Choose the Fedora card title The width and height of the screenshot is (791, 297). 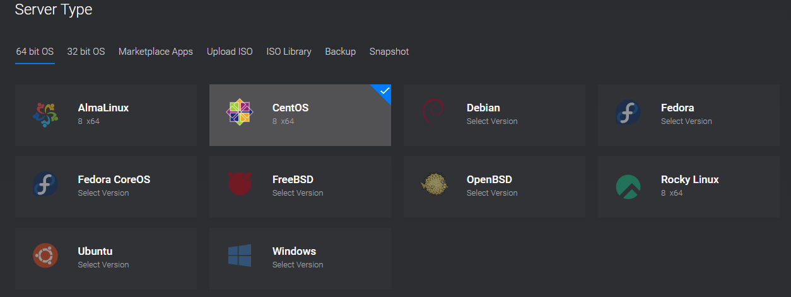pos(677,108)
